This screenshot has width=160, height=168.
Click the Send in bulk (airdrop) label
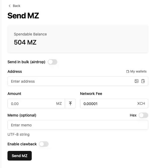[x=26, y=62]
